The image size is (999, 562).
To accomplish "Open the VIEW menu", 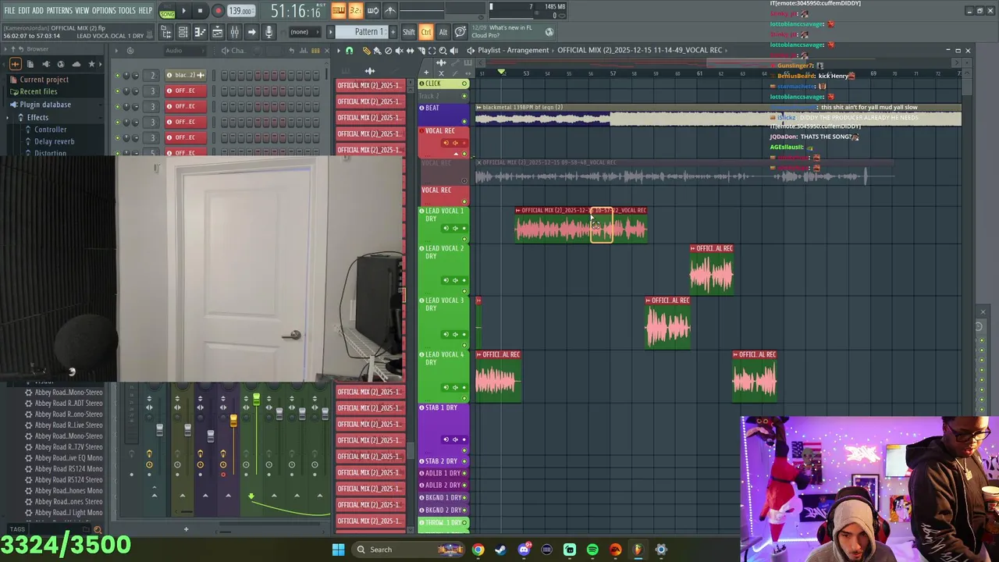I will coord(82,10).
